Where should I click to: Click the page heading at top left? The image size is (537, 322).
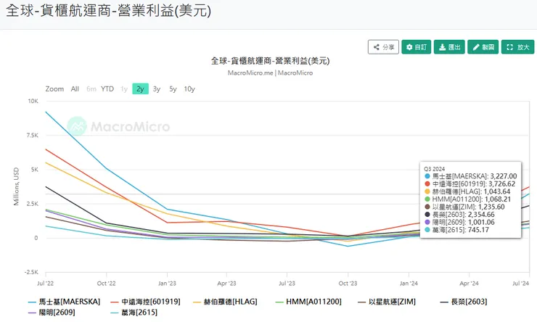pyautogui.click(x=109, y=11)
